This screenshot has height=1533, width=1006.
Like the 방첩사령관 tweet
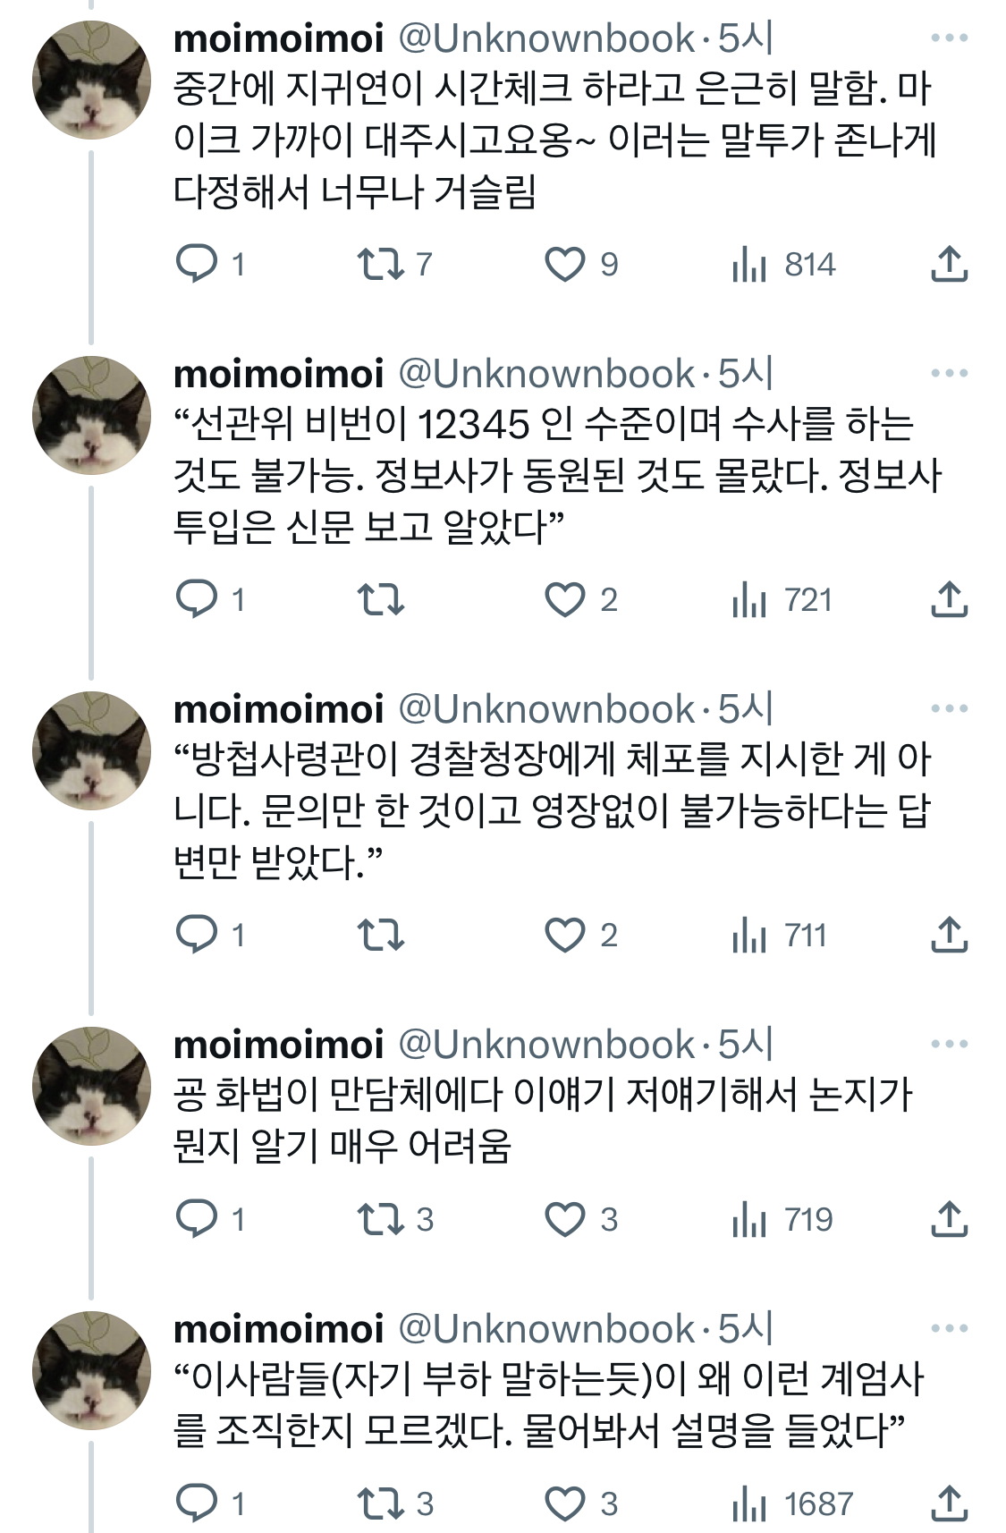click(564, 935)
